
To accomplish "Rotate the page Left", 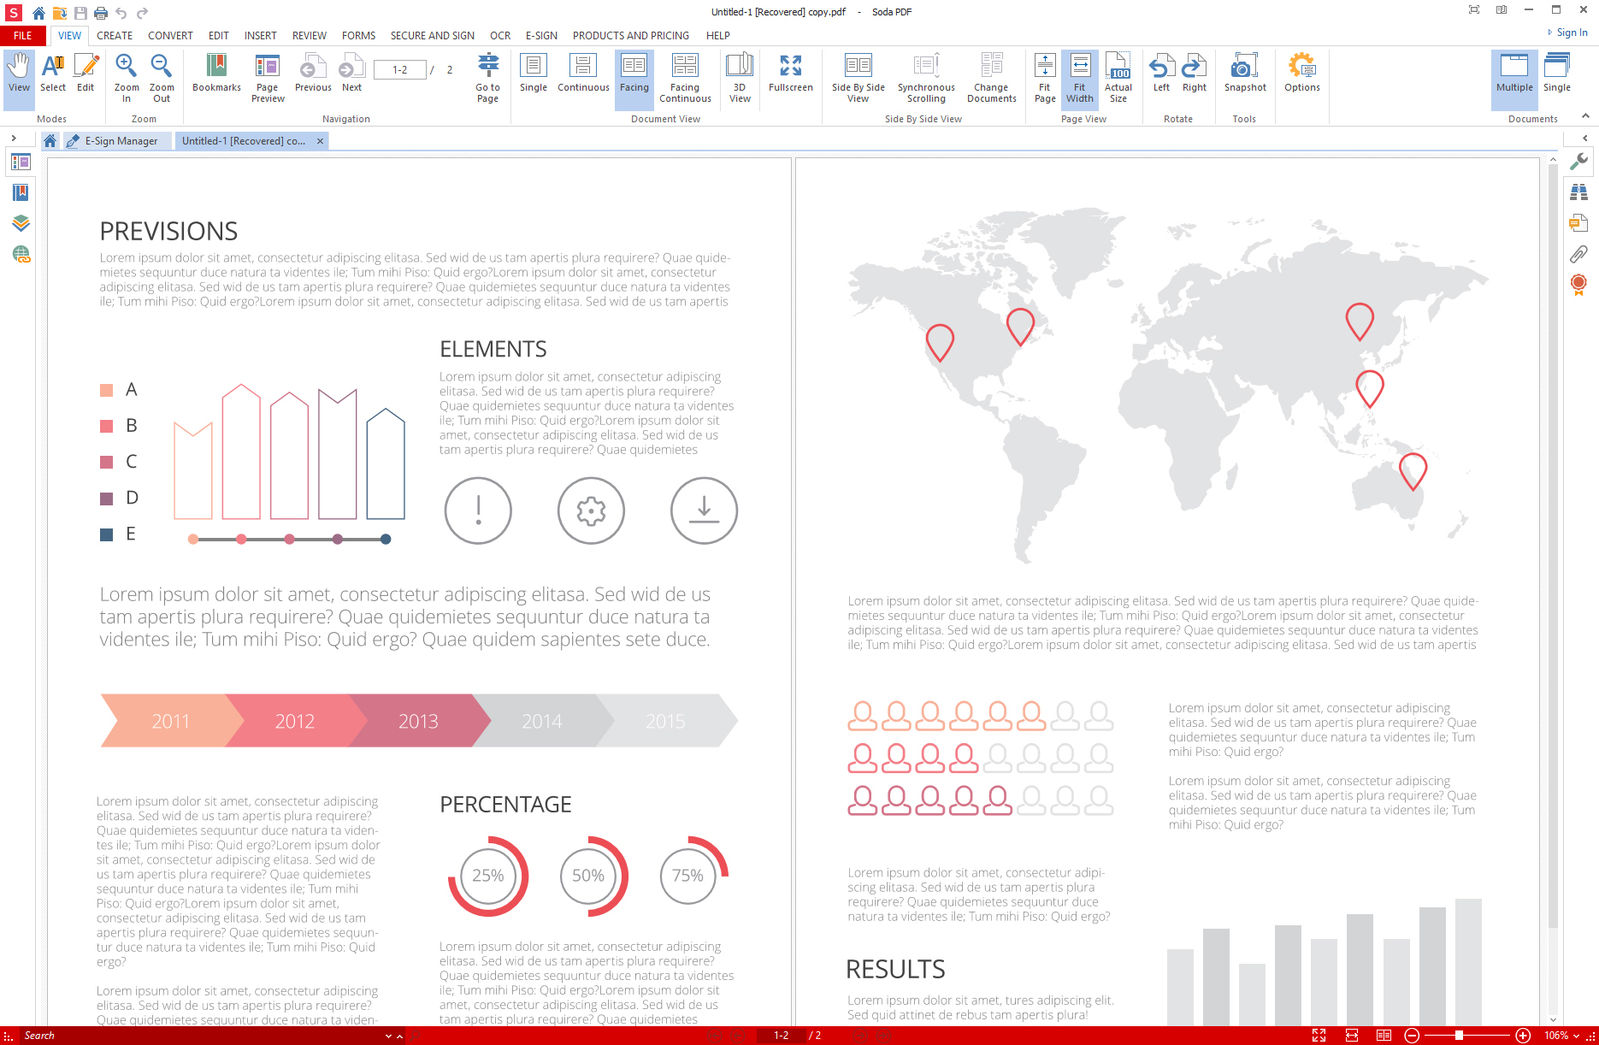I will pyautogui.click(x=1161, y=77).
